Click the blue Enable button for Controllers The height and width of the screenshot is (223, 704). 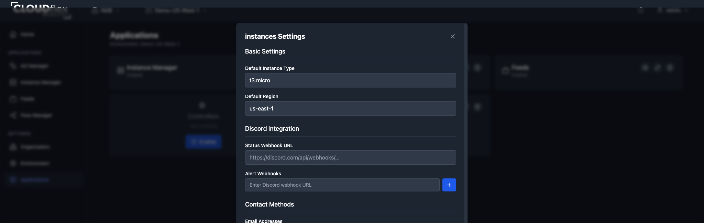(203, 142)
